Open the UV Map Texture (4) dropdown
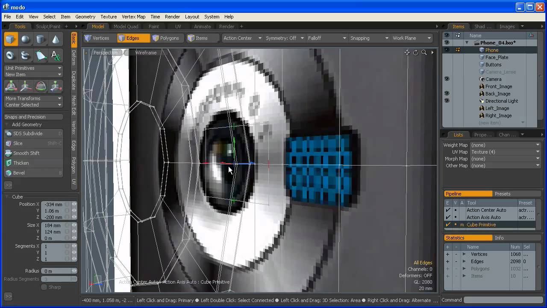The width and height of the screenshot is (547, 308). (505, 152)
